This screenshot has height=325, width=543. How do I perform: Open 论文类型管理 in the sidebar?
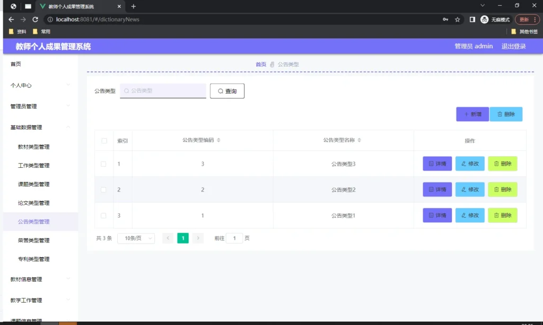(x=33, y=203)
